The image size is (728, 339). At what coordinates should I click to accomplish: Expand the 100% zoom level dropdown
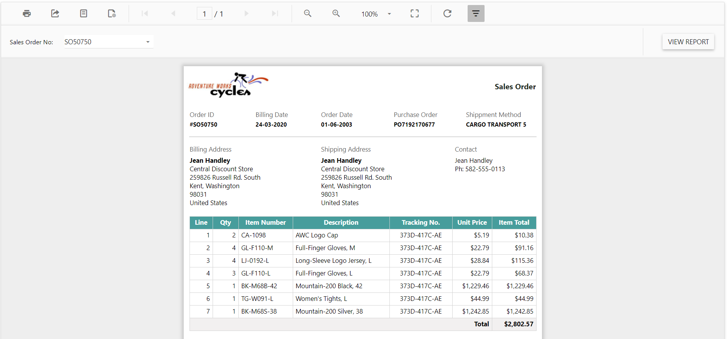(389, 14)
